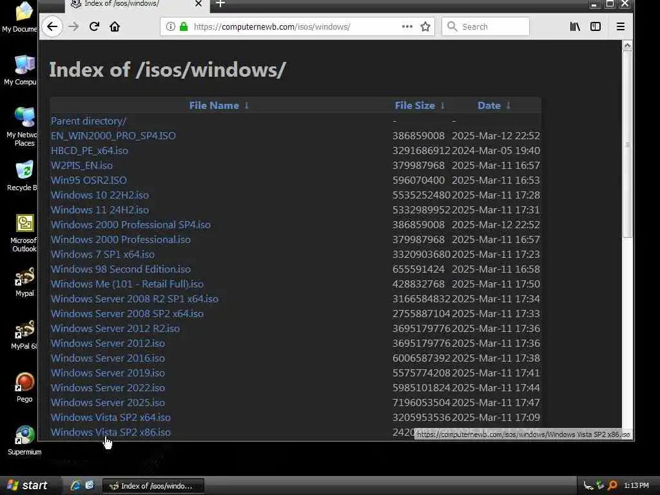The image size is (660, 495).
Task: Open the Parent directory link
Action: point(88,121)
